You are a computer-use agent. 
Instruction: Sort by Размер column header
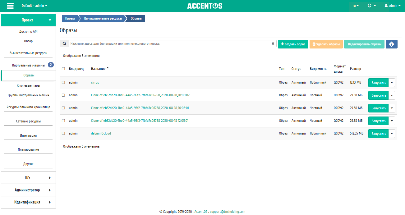(355, 69)
